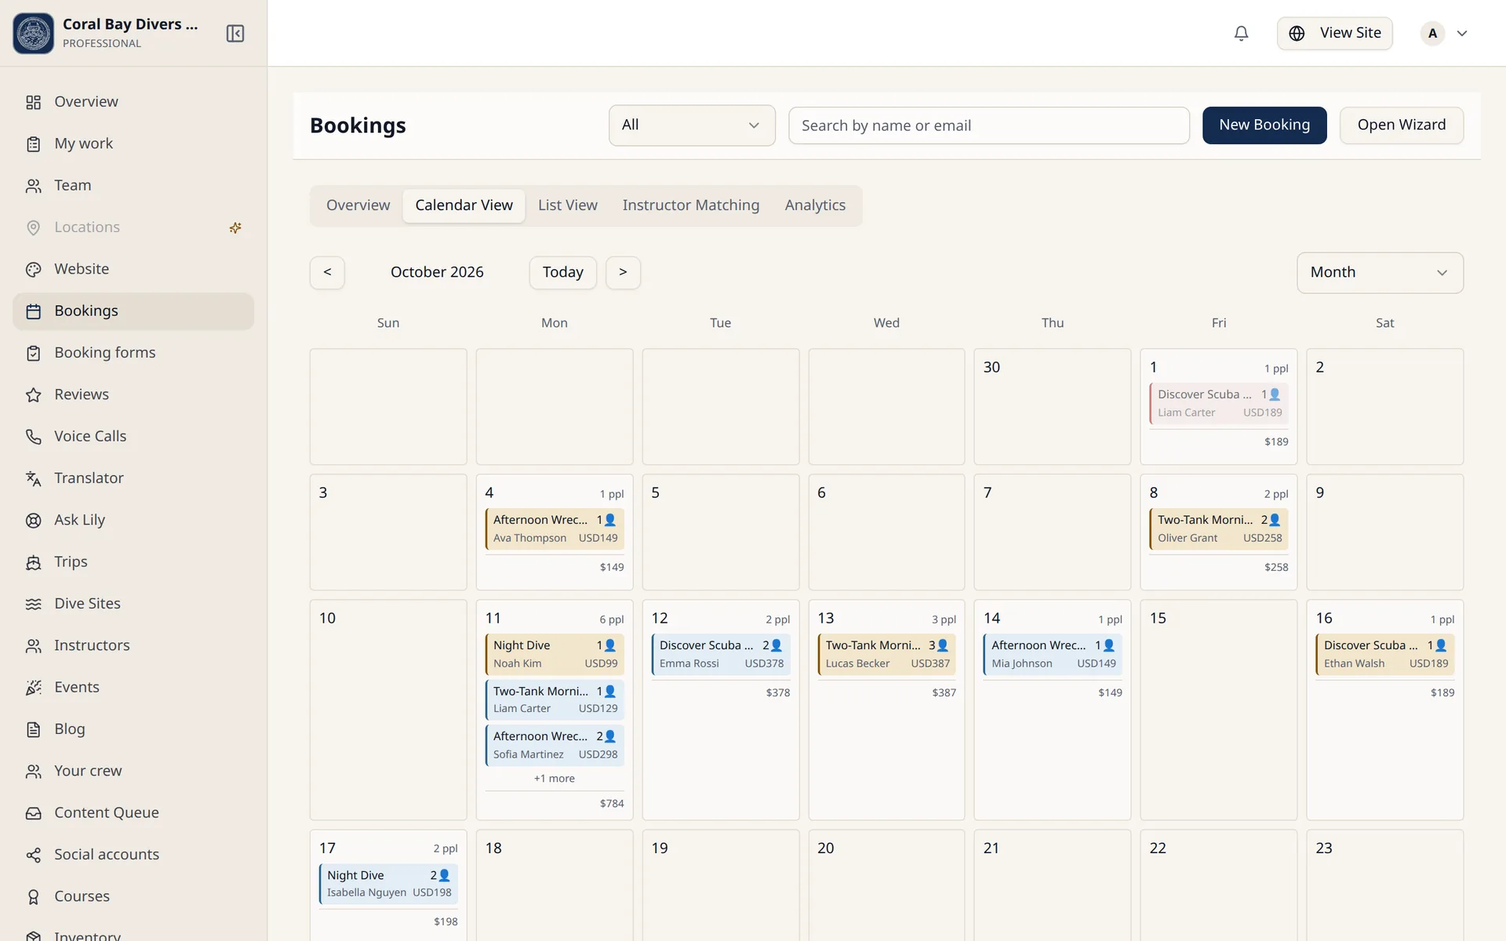Click the View Site button
Screen dimensions: 1506x941
point(1334,33)
